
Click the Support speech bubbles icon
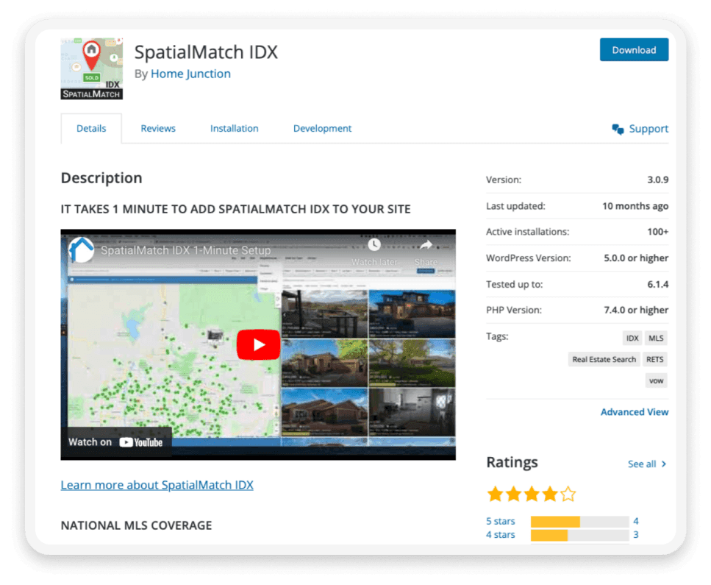pyautogui.click(x=618, y=130)
